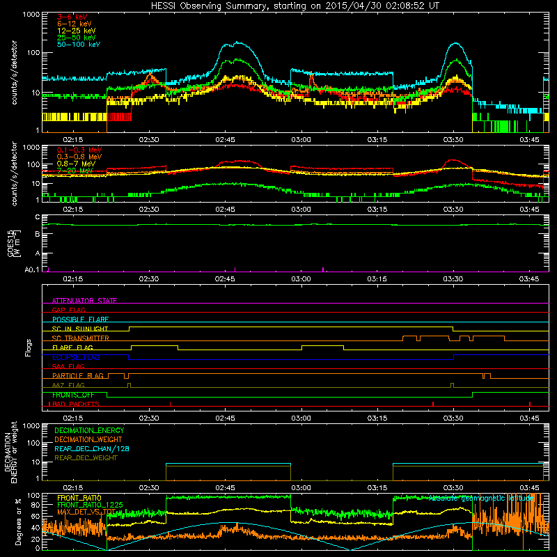557x557 pixels.
Task: Click the Absolute geomagnetic latitude label
Action: (481, 499)
